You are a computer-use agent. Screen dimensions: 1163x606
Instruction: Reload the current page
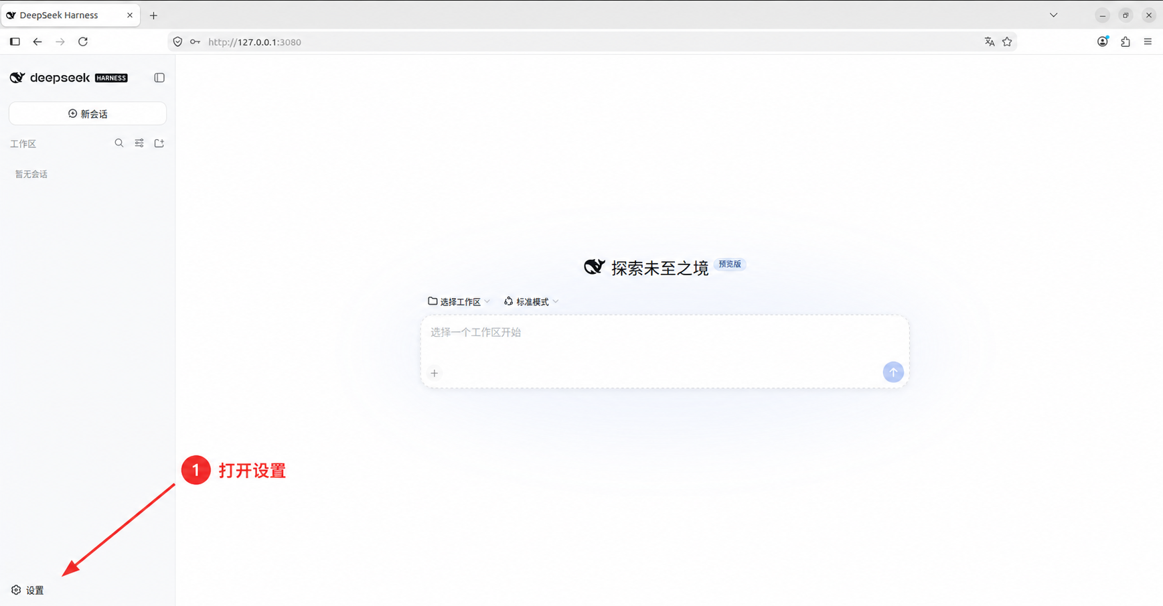tap(83, 42)
